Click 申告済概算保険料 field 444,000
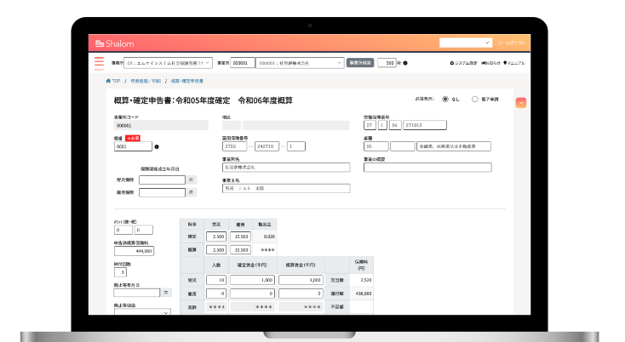Viewport: 625px width, 342px height. click(134, 251)
